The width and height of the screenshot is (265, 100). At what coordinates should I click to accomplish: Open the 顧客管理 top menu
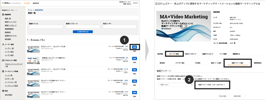click(36, 3)
